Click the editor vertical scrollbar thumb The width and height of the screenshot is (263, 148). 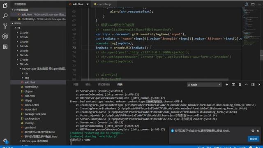[x=261, y=55]
